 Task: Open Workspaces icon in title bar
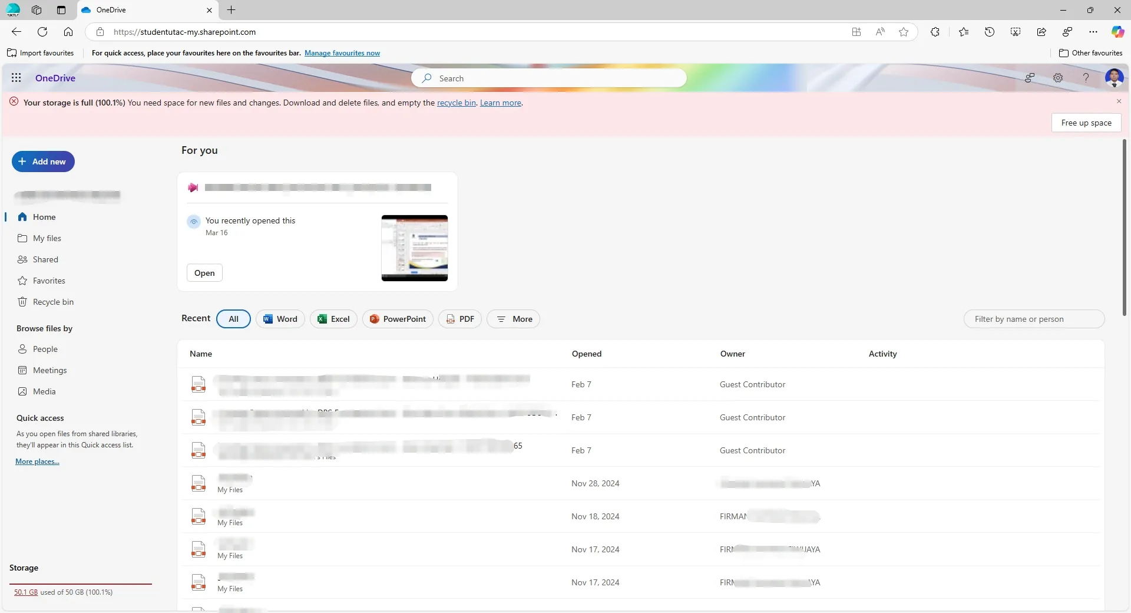click(37, 10)
